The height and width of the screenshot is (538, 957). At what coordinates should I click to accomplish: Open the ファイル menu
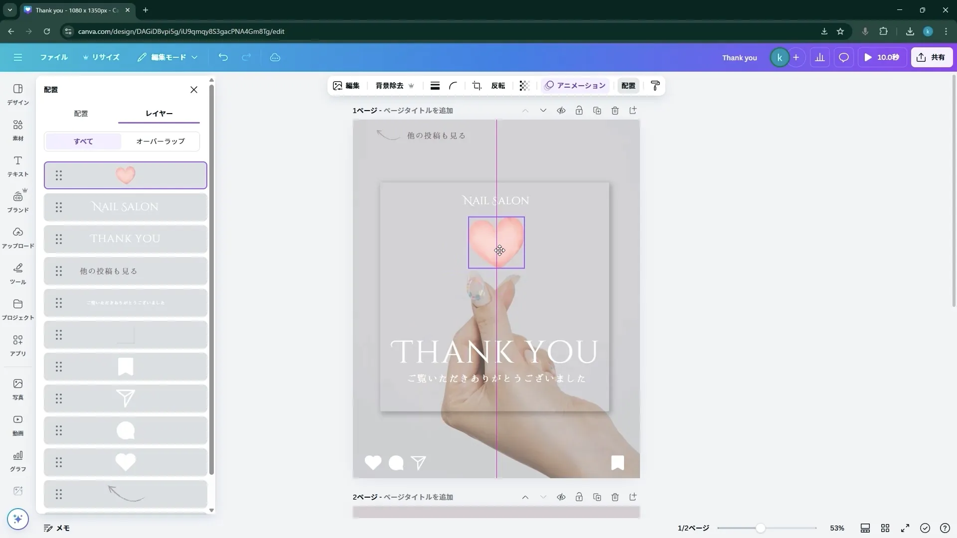(x=54, y=57)
